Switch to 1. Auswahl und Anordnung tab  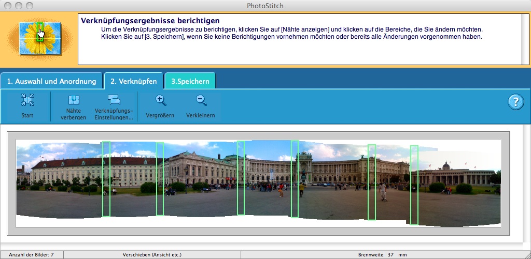51,81
